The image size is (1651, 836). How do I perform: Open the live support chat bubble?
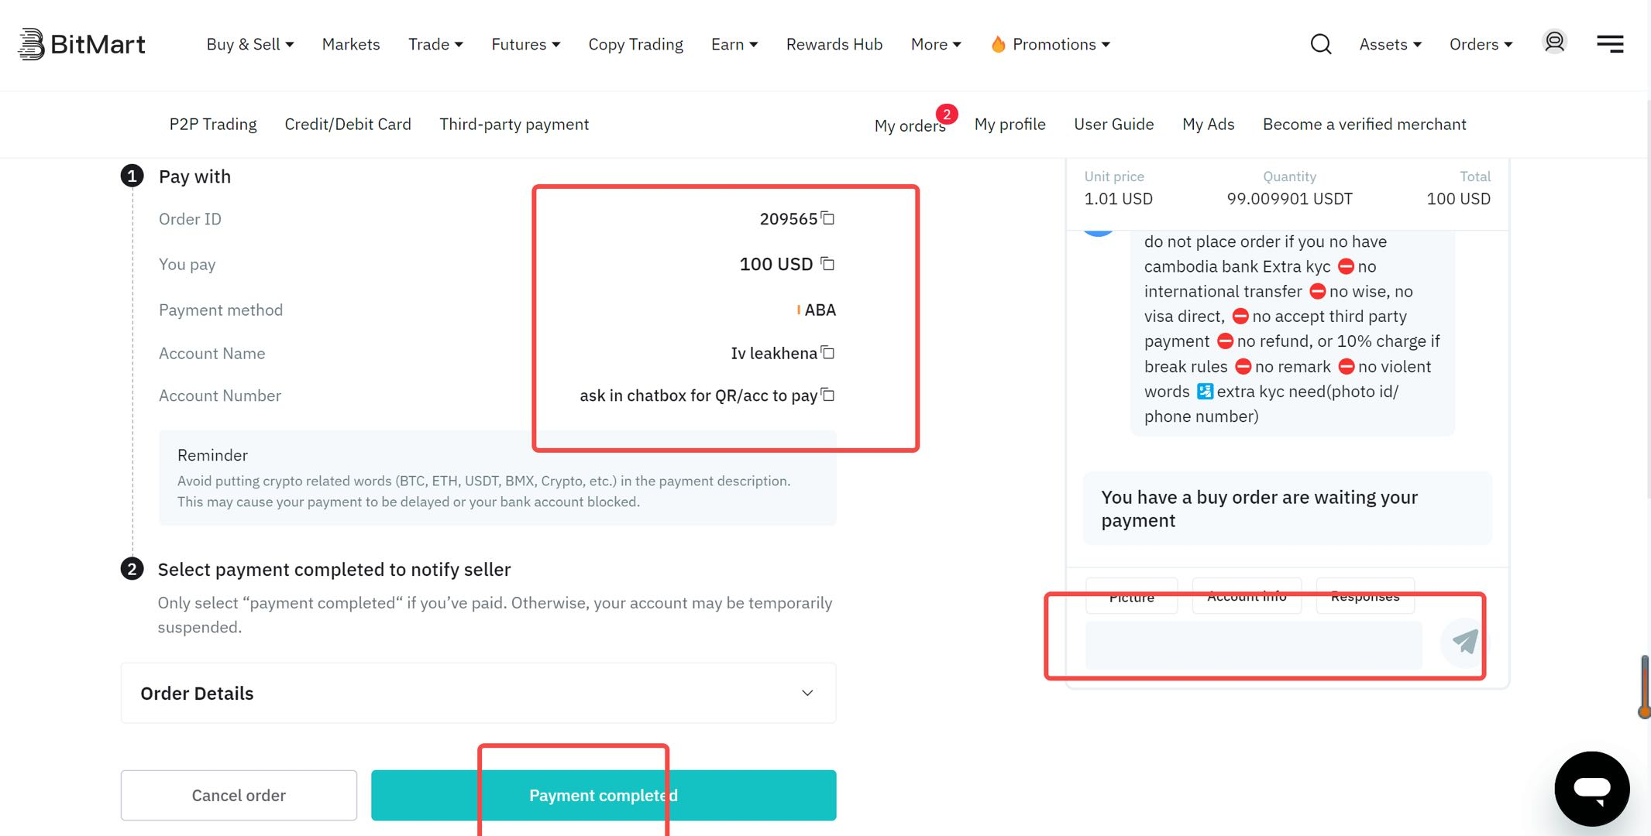click(1592, 789)
